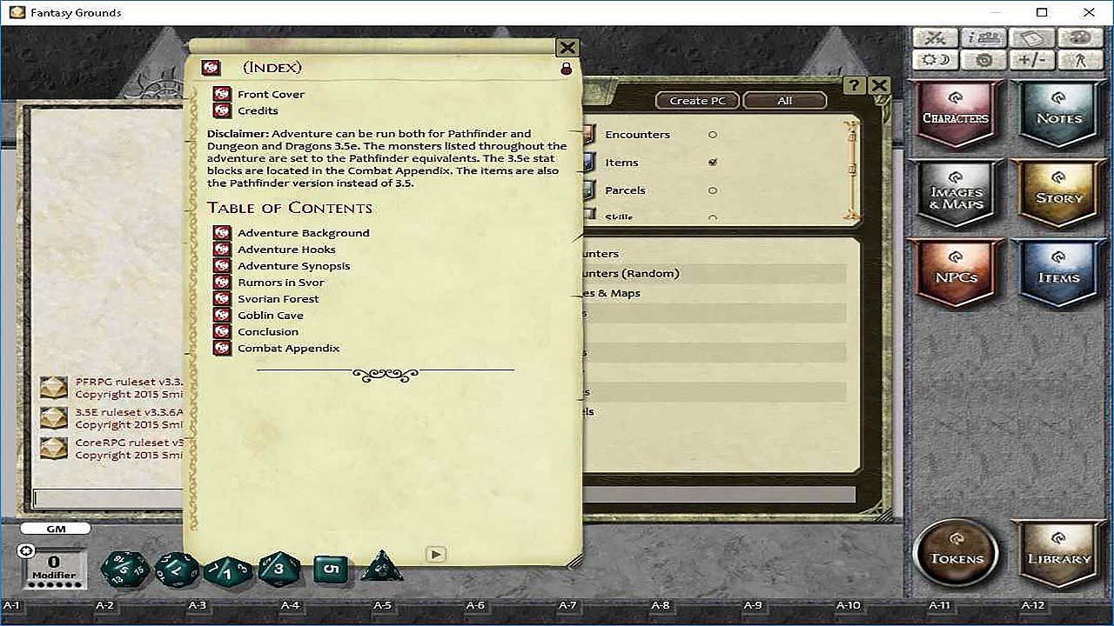Pick the d8 die
The height and width of the screenshot is (626, 1114).
(278, 569)
